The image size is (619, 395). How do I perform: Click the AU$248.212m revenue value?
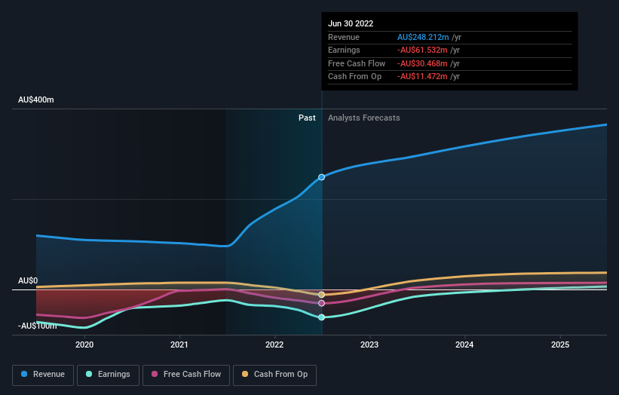point(423,37)
